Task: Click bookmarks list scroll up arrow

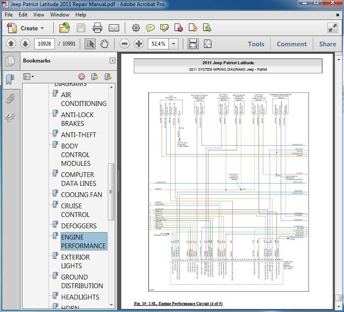Action: 111,87
